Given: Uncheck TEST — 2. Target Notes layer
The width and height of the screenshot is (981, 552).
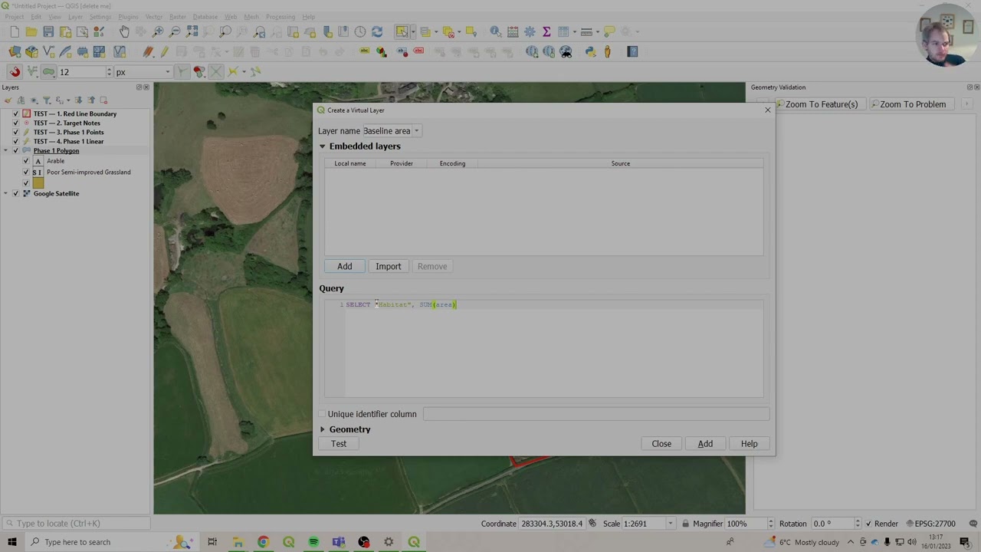Looking at the screenshot, I should click(15, 123).
